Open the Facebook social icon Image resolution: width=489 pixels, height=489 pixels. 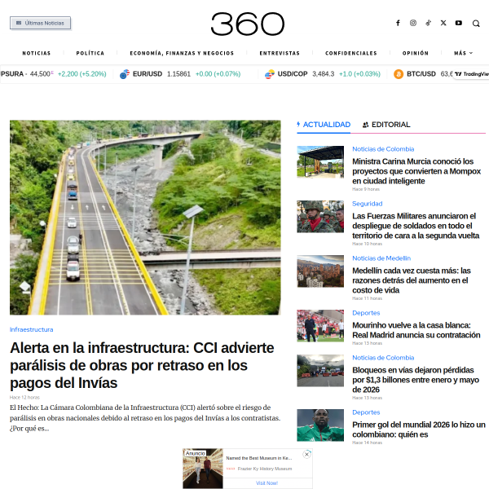tap(398, 23)
